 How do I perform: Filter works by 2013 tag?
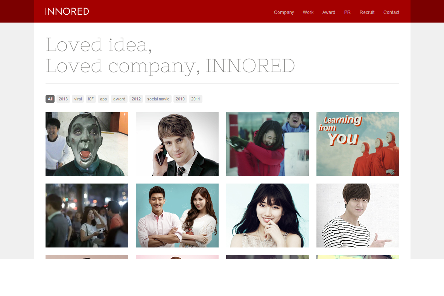pyautogui.click(x=63, y=99)
